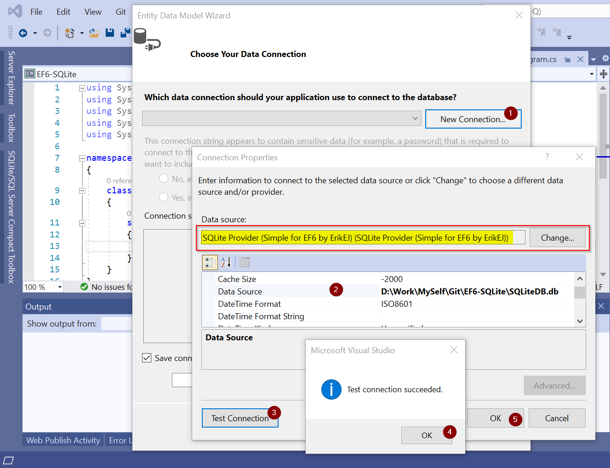Image resolution: width=610 pixels, height=468 pixels.
Task: Open the data connection dropdown in wizard
Action: (415, 118)
